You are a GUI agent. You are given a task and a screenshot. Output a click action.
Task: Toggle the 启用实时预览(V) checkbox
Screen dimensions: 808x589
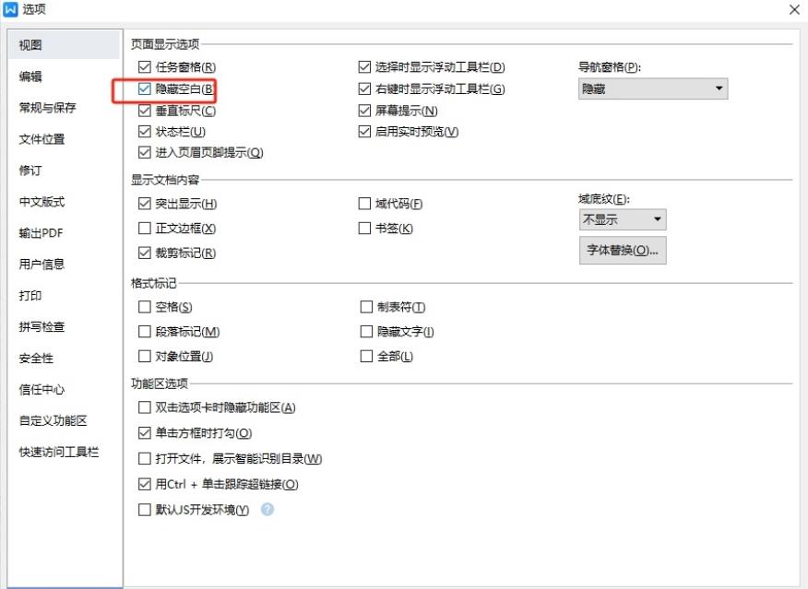[364, 132]
